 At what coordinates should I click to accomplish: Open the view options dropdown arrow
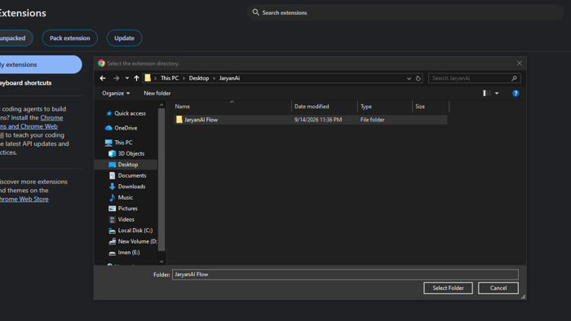tap(497, 94)
